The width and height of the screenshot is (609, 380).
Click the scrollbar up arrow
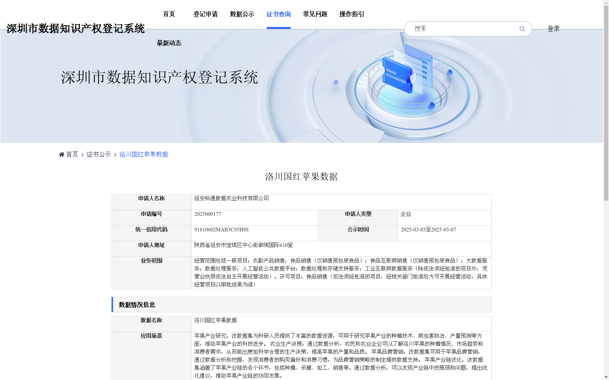(x=606, y=3)
